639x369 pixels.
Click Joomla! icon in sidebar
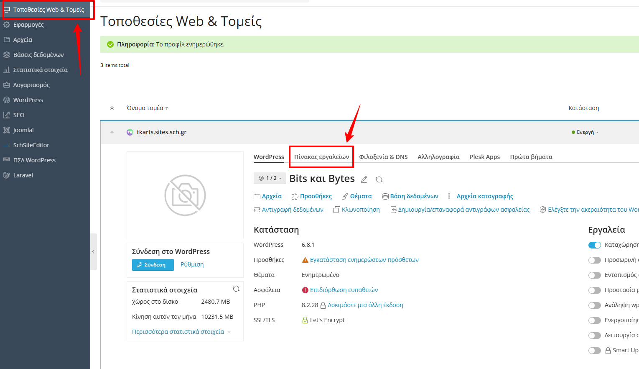[x=7, y=130]
